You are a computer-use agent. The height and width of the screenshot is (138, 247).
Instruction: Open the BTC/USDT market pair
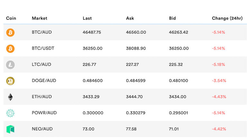click(43, 48)
